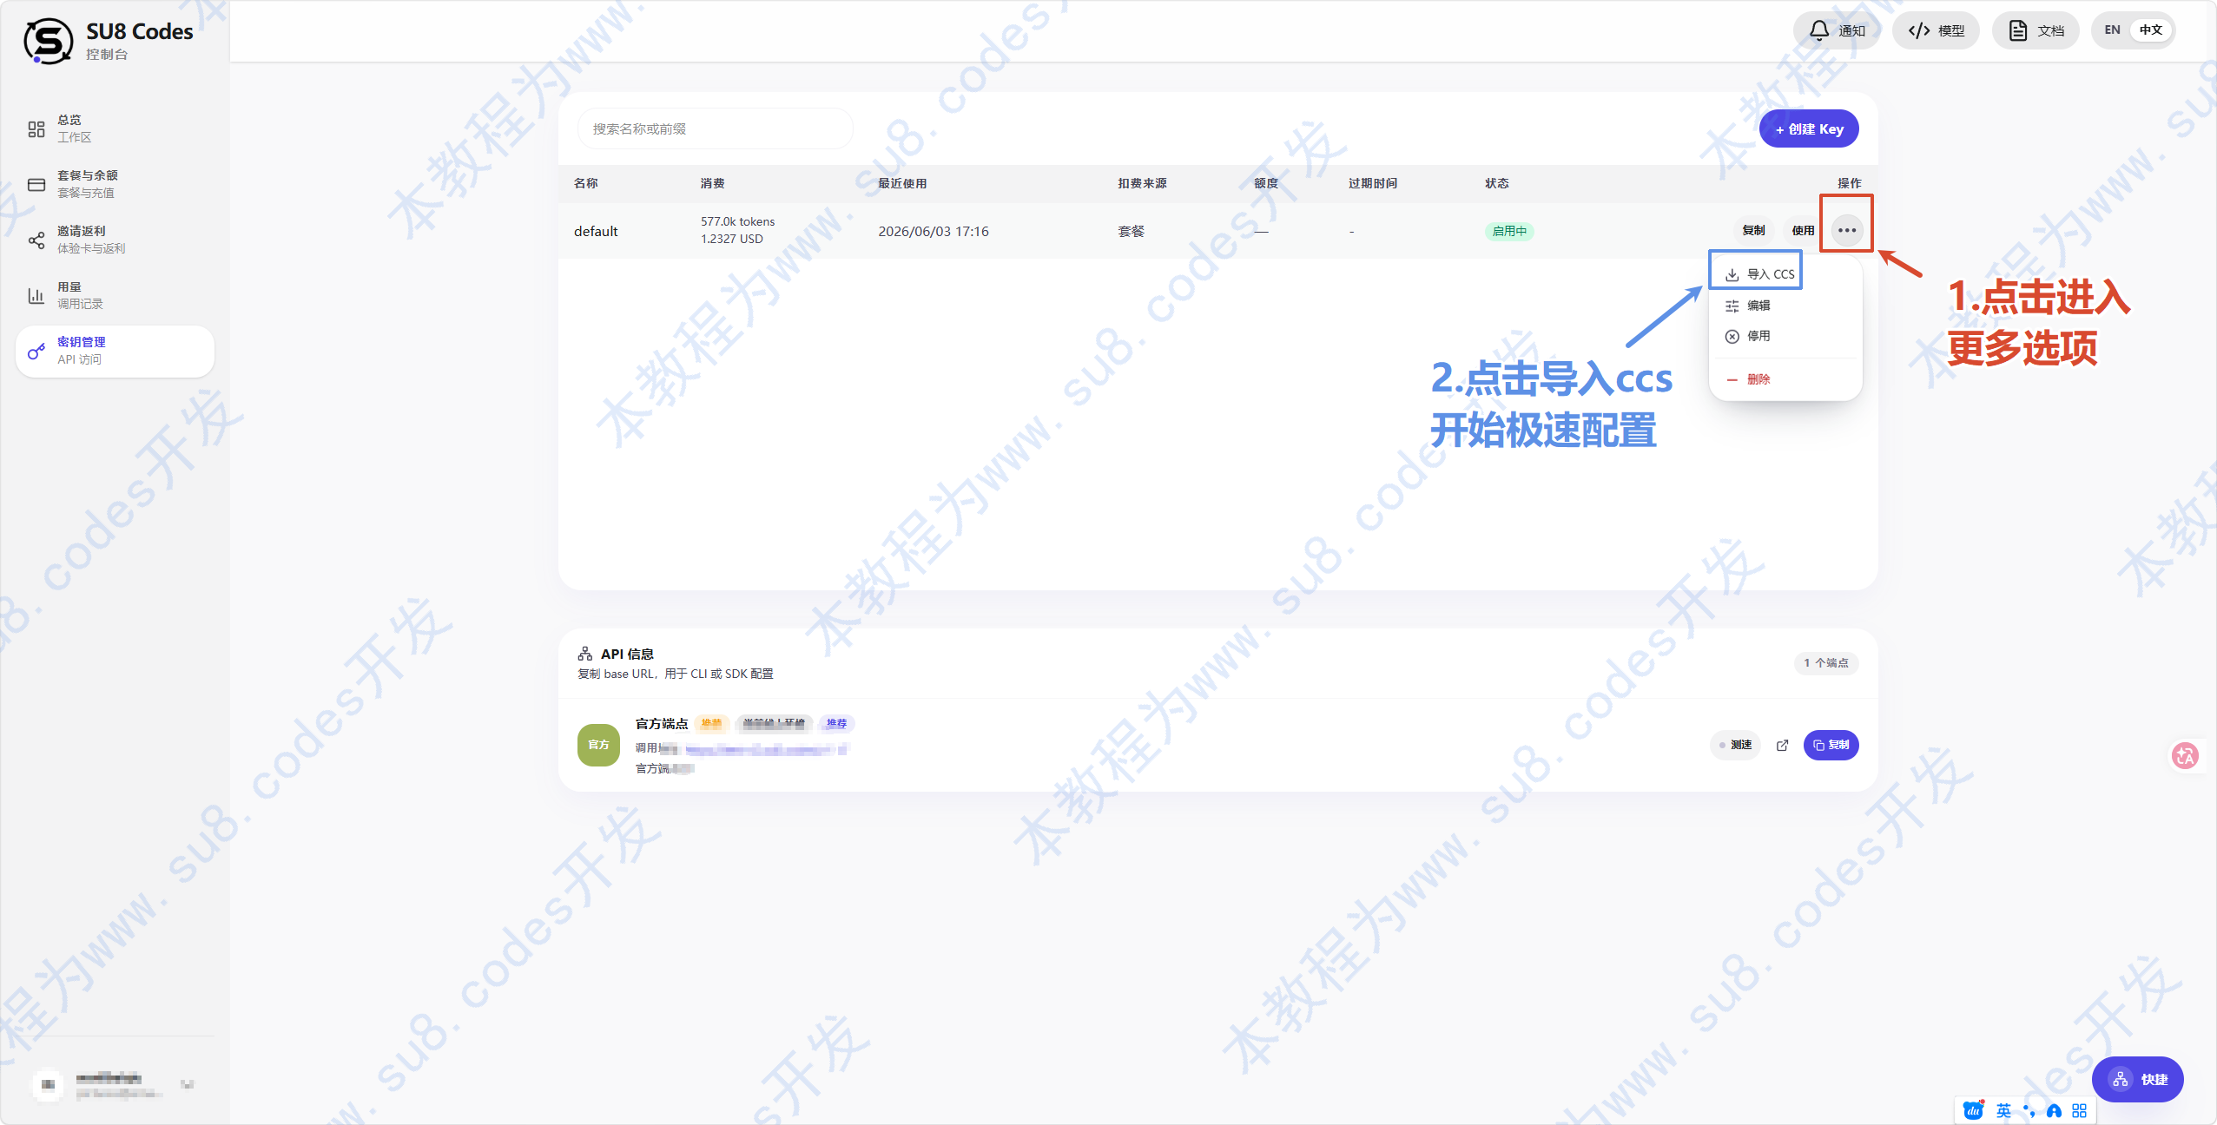The width and height of the screenshot is (2217, 1125).
Task: Click the 消费 column header
Action: 712,183
